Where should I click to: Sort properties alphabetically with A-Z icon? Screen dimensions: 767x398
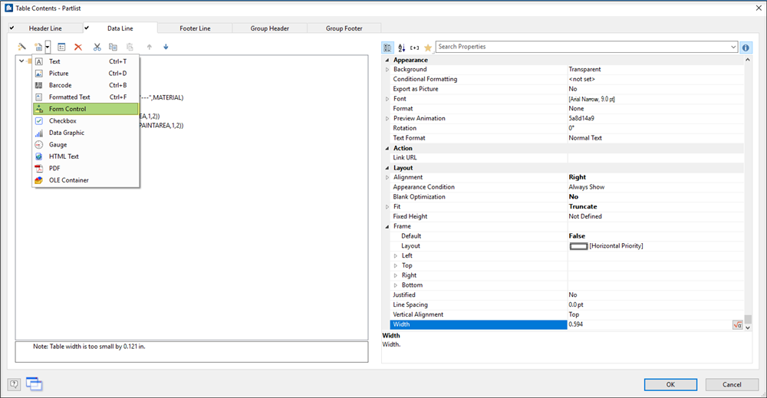tap(402, 48)
